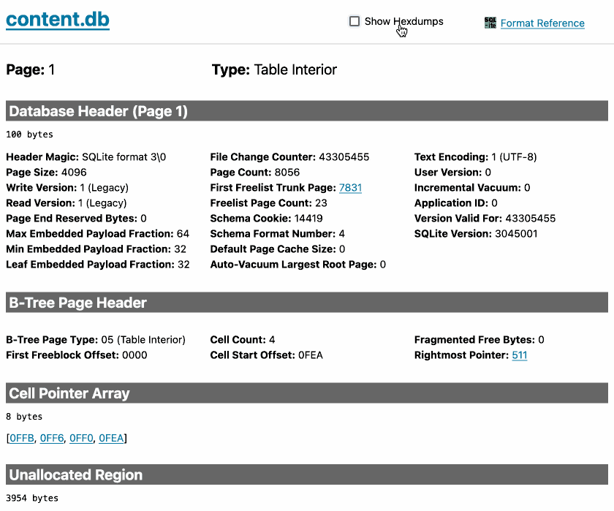
Task: Select 'Version Valid For: 43305455' entry
Action: 485,218
